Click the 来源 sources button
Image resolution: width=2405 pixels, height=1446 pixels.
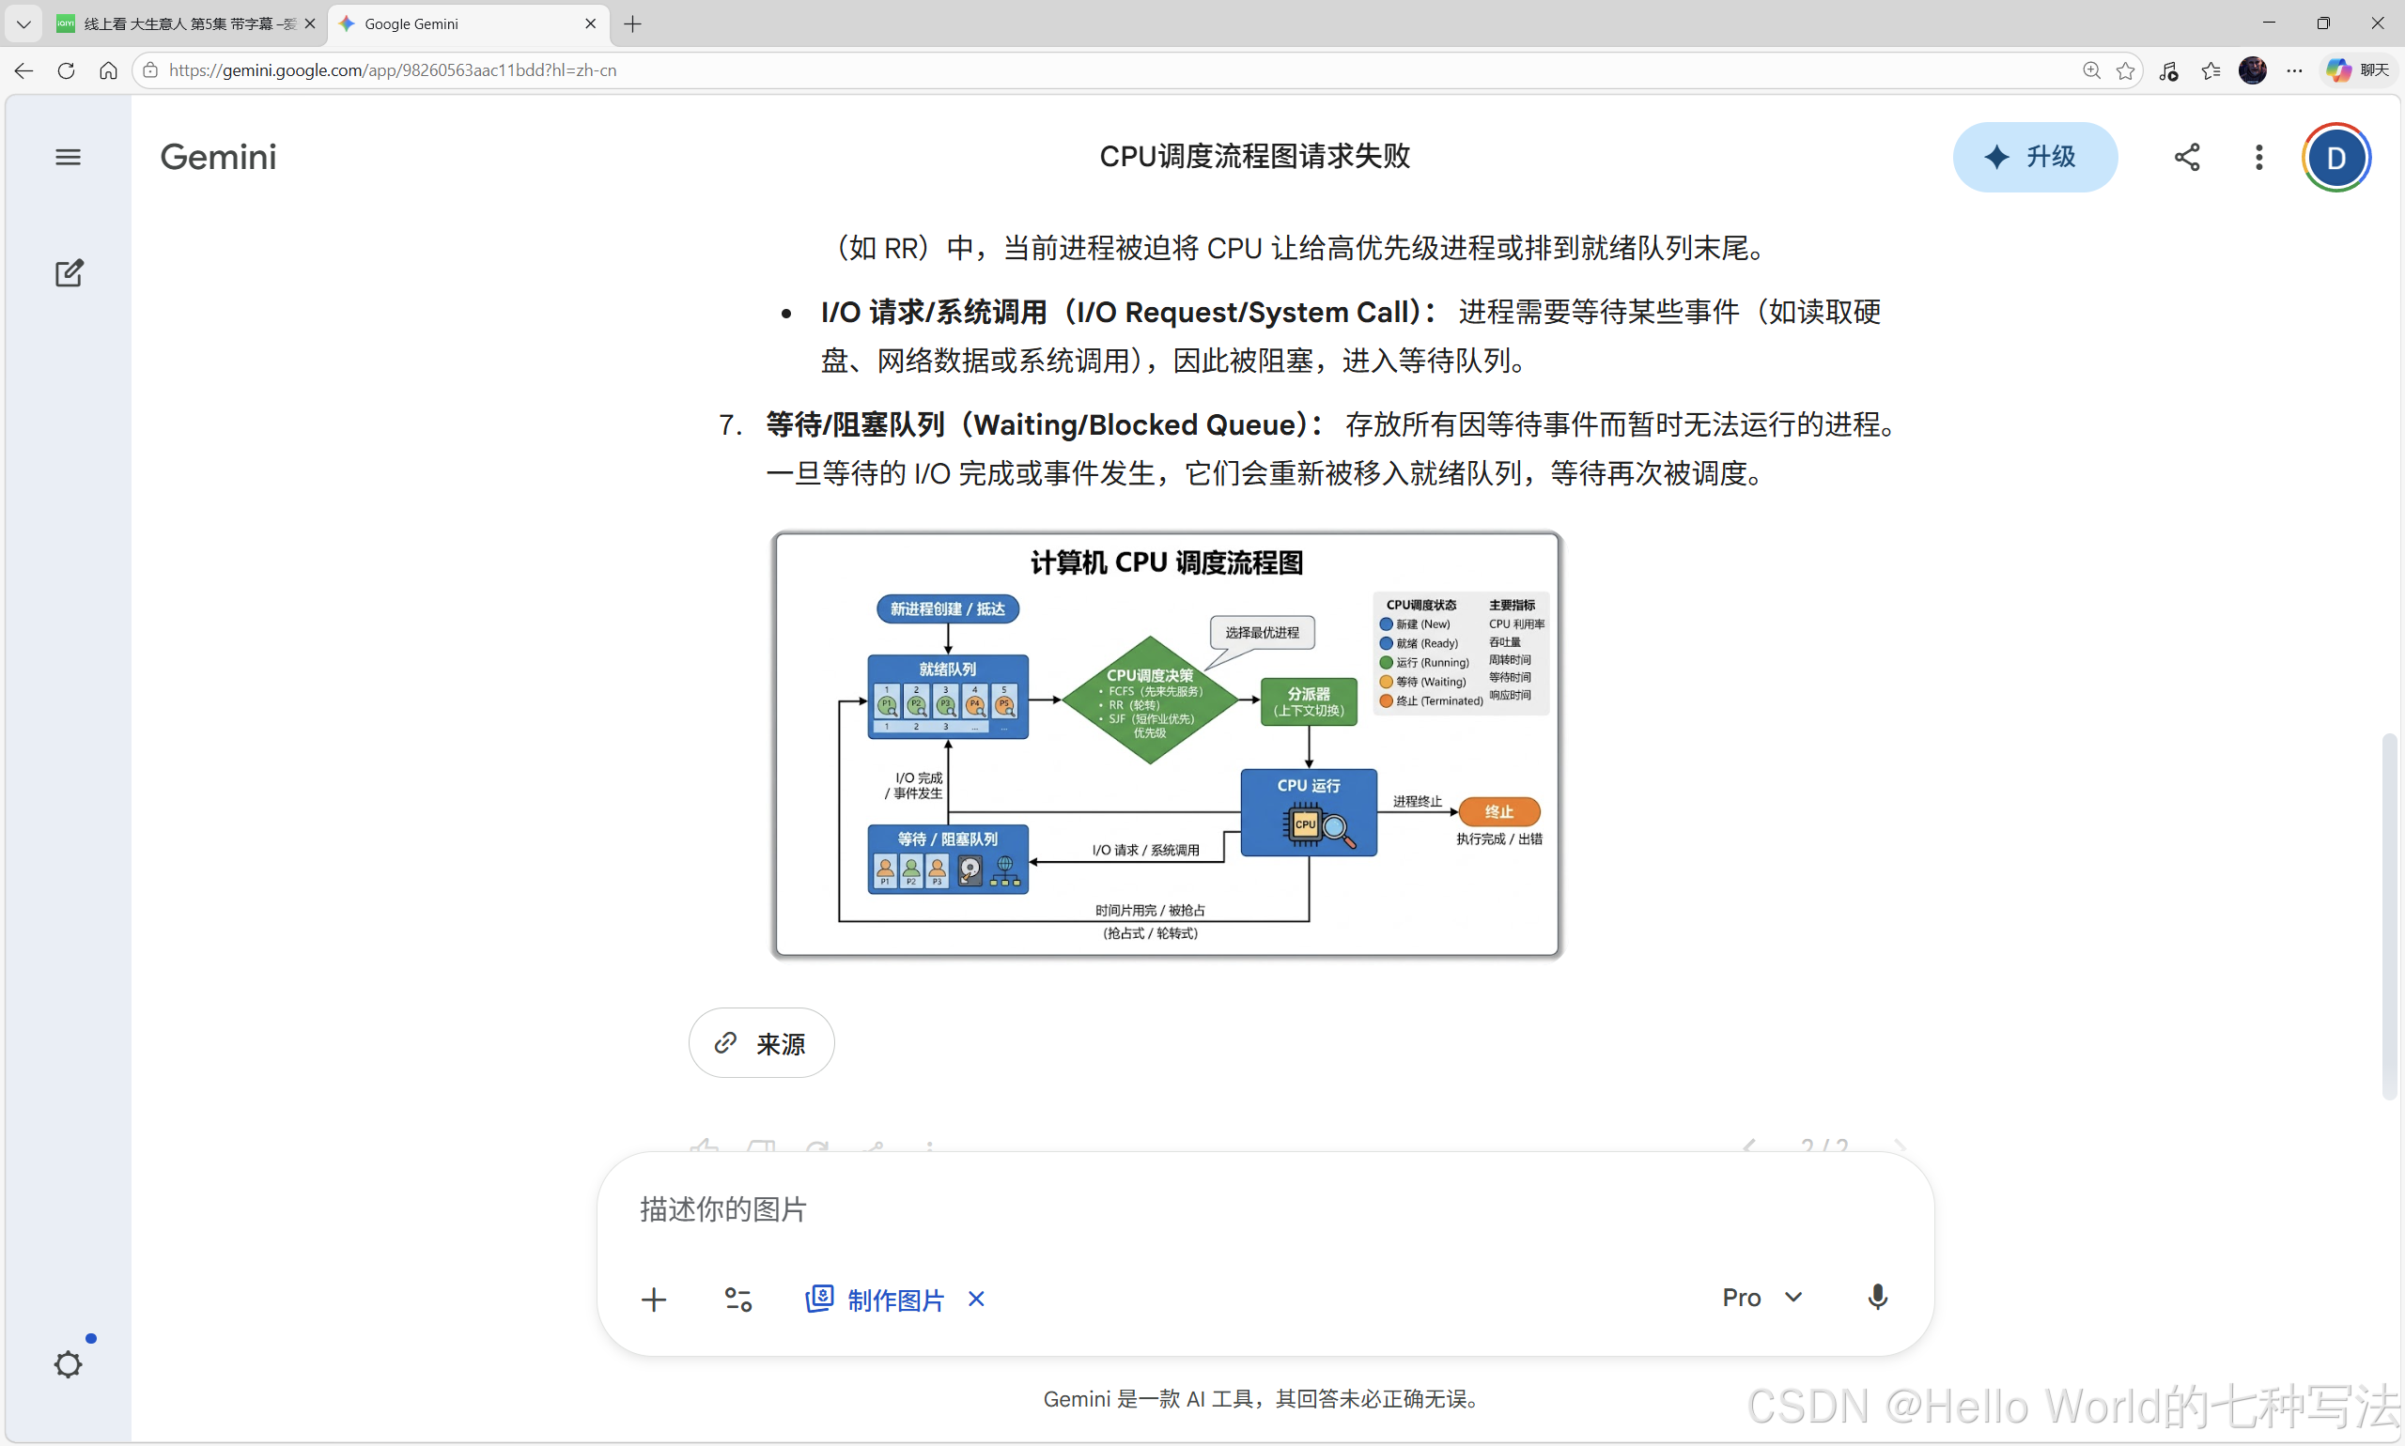pos(760,1042)
